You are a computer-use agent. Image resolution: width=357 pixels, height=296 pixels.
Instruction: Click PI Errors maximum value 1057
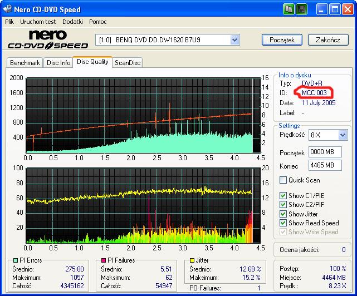(77, 278)
